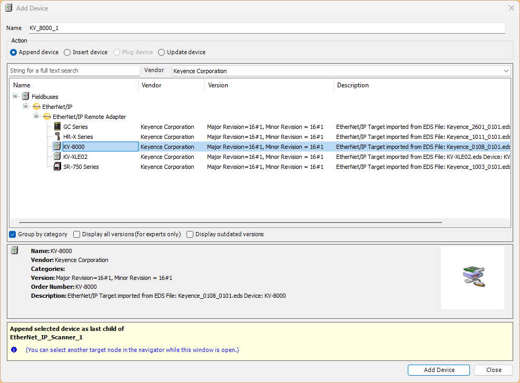Click the GC Series device icon

pyautogui.click(x=57, y=126)
